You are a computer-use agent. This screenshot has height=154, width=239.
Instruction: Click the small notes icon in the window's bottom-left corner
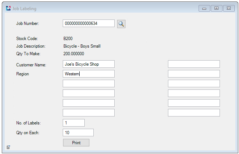point(8,147)
